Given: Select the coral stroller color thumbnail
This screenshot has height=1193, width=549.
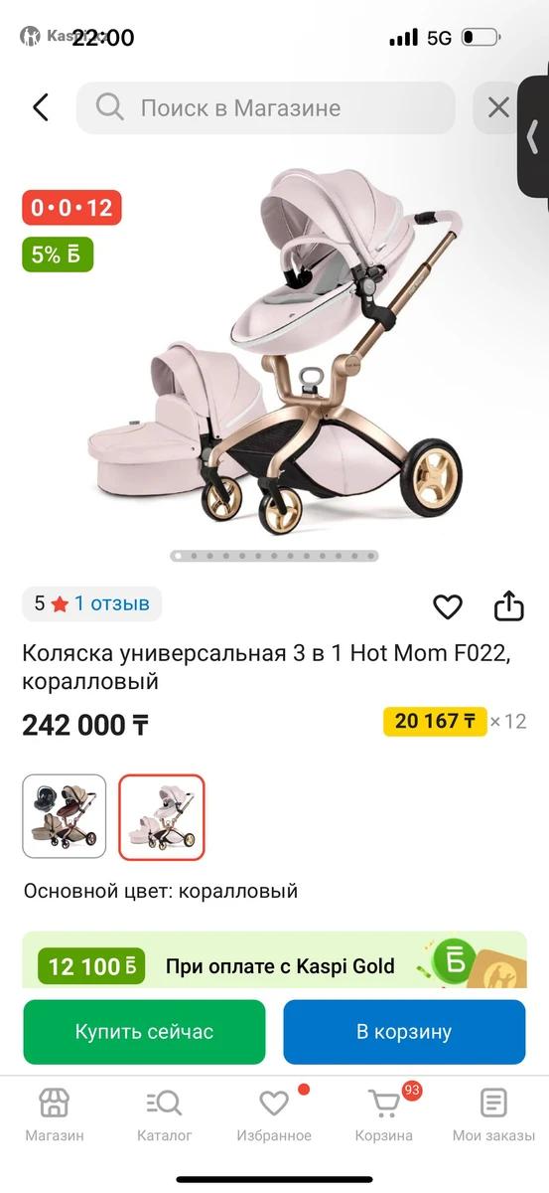Looking at the screenshot, I should tap(162, 816).
